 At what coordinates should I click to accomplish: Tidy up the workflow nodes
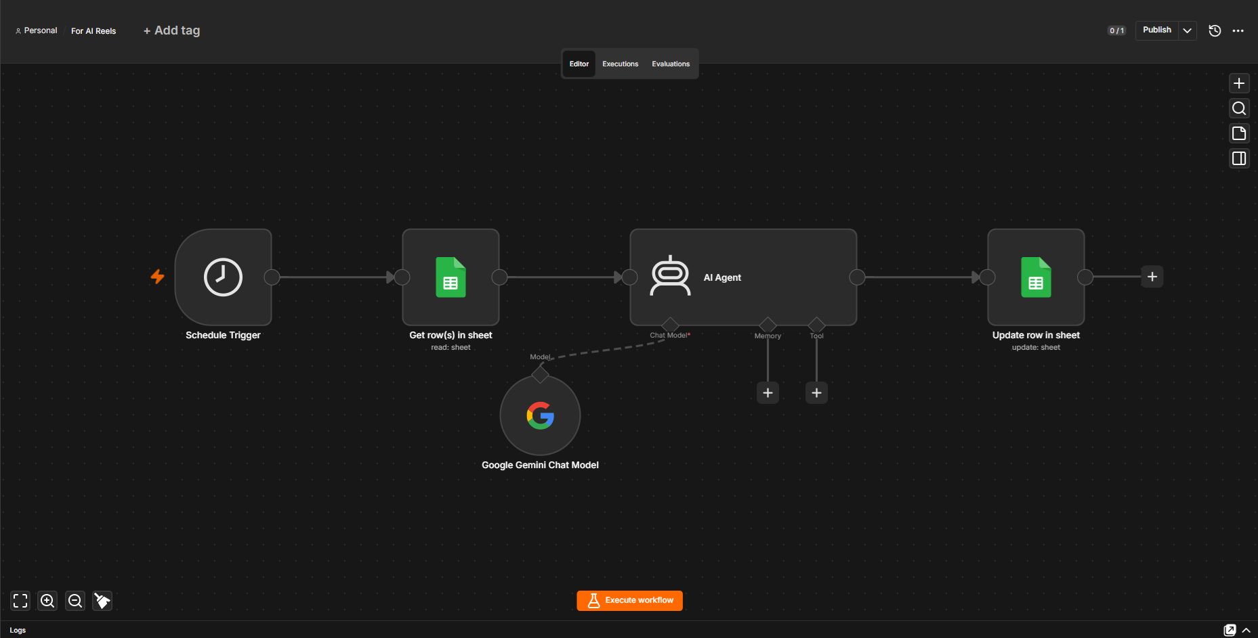[x=102, y=600]
